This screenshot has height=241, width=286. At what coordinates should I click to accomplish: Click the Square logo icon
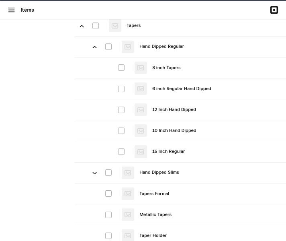274,10
